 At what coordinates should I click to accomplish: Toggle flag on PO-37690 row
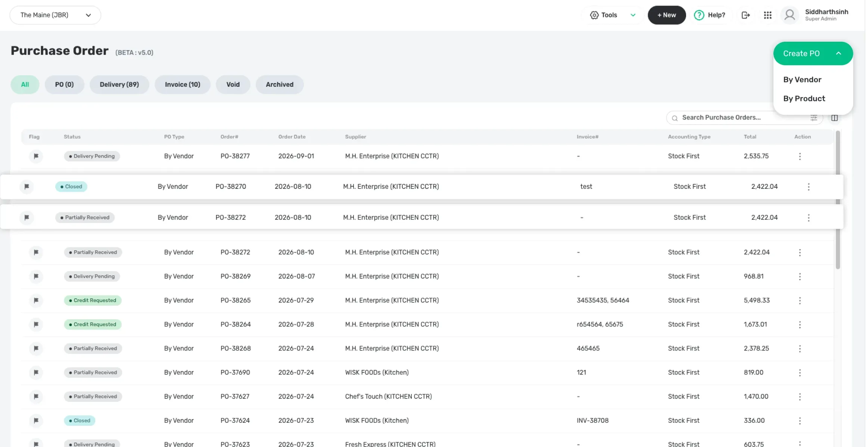coord(36,372)
